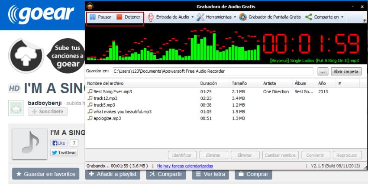
Task: Click the 02:23 duration value
Action: coord(206,98)
